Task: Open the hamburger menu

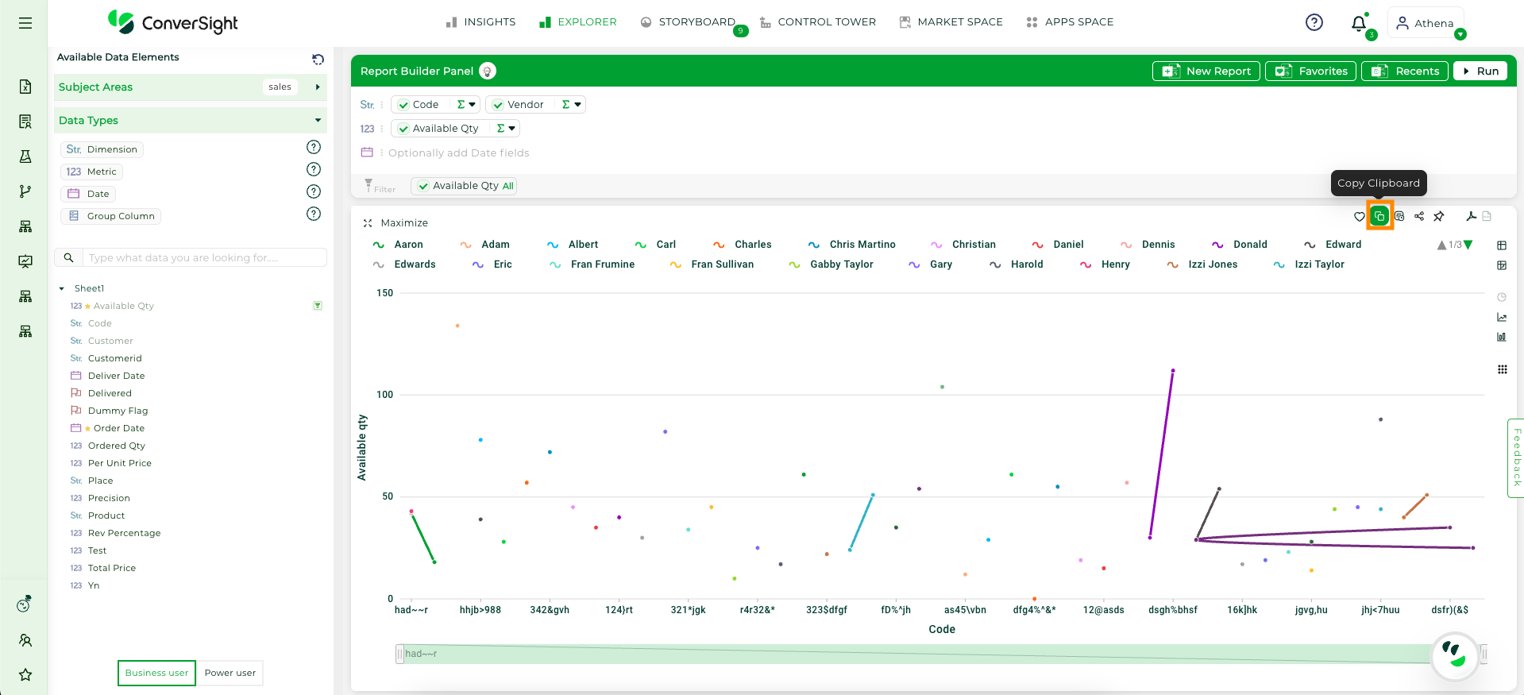Action: tap(25, 23)
